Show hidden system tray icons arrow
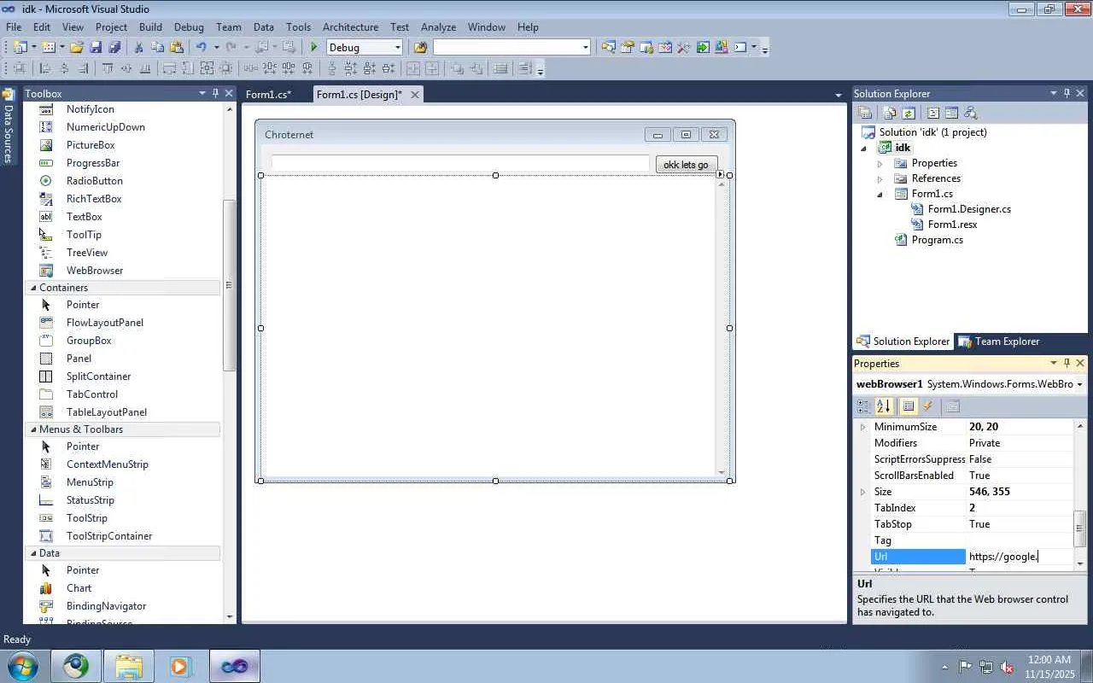The height and width of the screenshot is (683, 1093). tap(944, 667)
